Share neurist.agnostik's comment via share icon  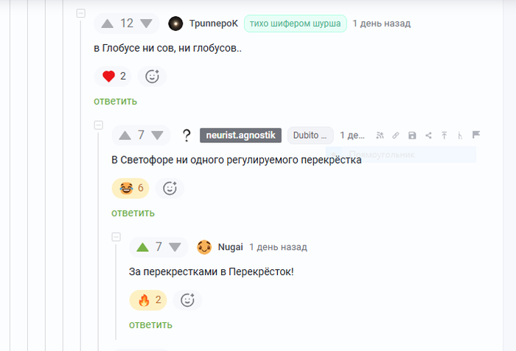pyautogui.click(x=428, y=136)
